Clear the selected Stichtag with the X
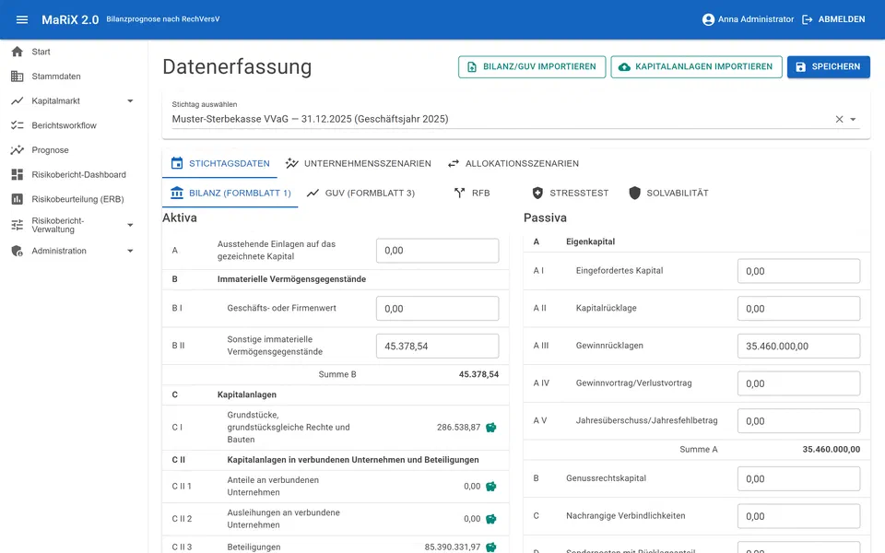Image resolution: width=885 pixels, height=553 pixels. point(839,119)
